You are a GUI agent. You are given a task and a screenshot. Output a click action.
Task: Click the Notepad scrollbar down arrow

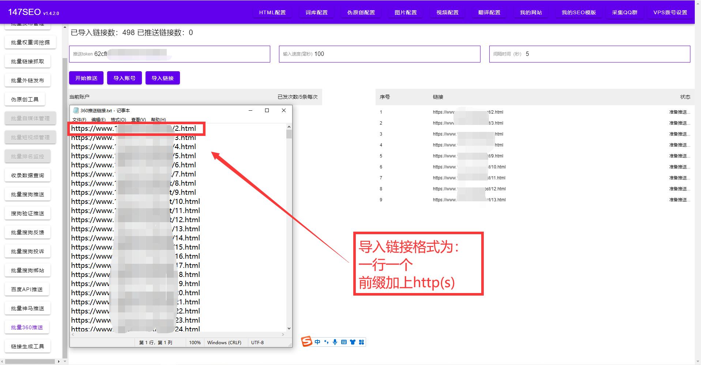tap(289, 328)
